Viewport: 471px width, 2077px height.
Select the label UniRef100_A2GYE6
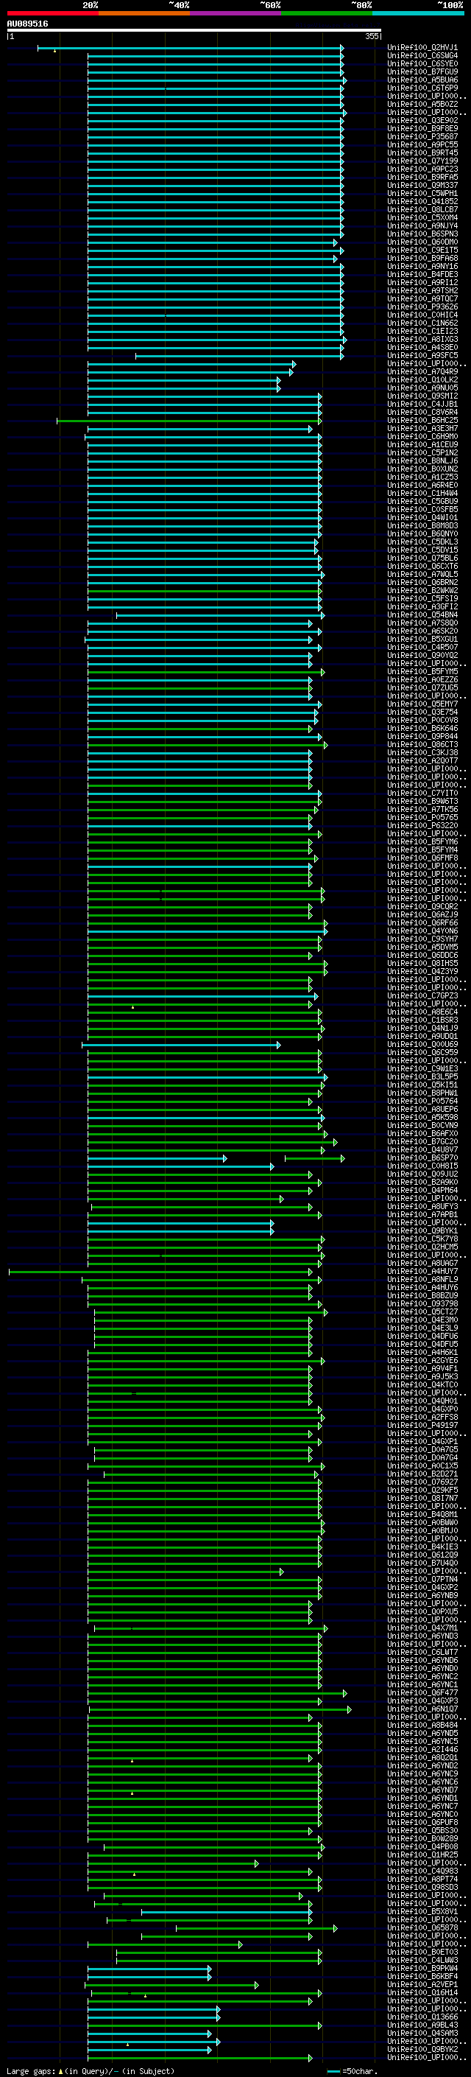pyautogui.click(x=422, y=1360)
